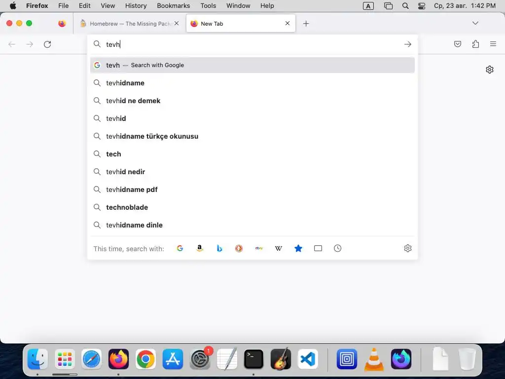Open Firefox Nightly from the dock
Viewport: 505px width, 379px height.
click(x=401, y=359)
